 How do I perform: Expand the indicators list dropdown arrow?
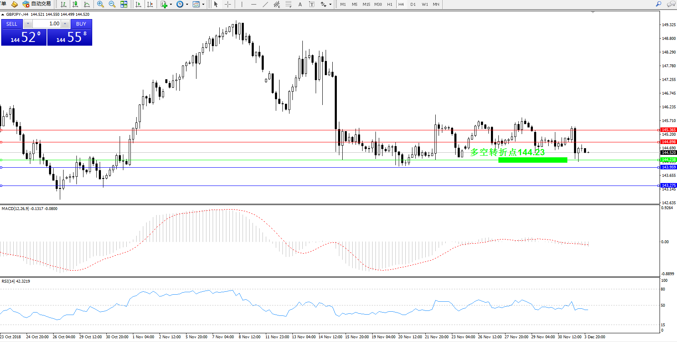tap(171, 5)
